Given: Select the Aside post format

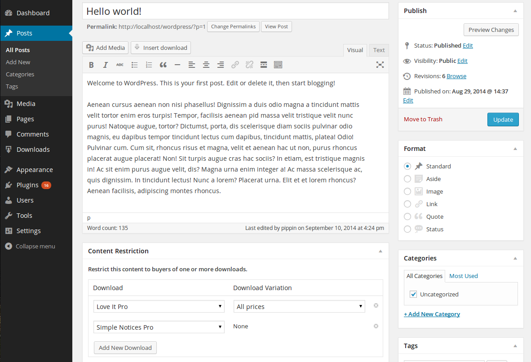Looking at the screenshot, I should click(407, 179).
